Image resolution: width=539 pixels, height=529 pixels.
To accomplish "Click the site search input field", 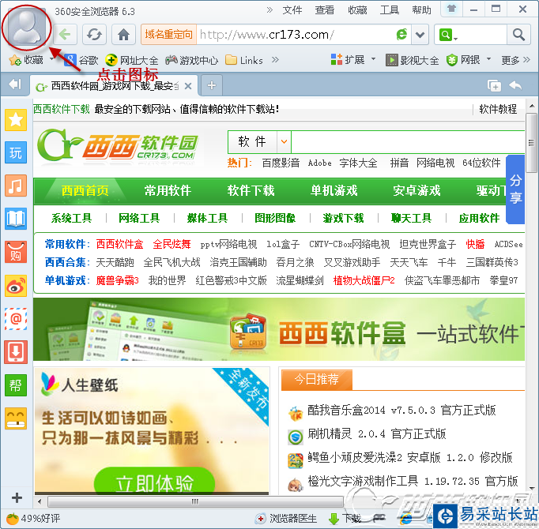I will pos(408,141).
